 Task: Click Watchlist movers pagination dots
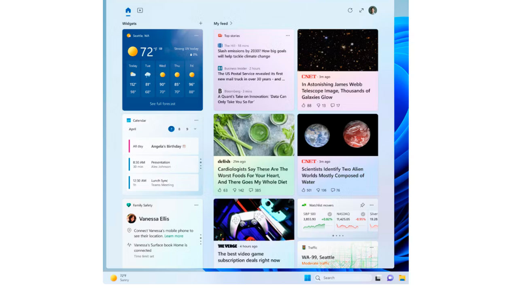338,236
